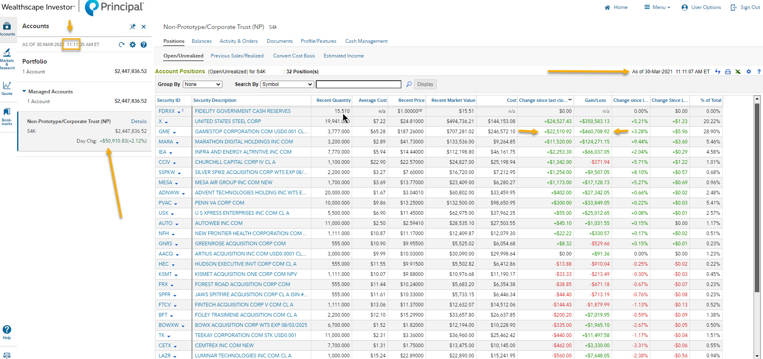Open the Search By Symbol dropdown

point(287,84)
